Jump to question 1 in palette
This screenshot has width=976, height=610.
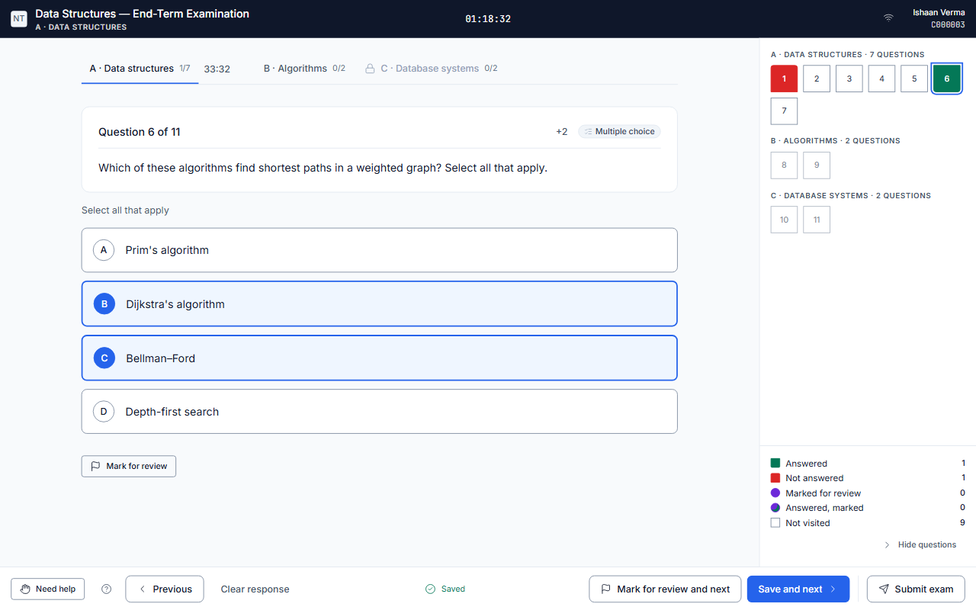(x=784, y=79)
